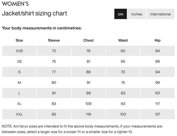177x136 pixels.
Task: Select the XS size row label
Action: click(x=19, y=61)
